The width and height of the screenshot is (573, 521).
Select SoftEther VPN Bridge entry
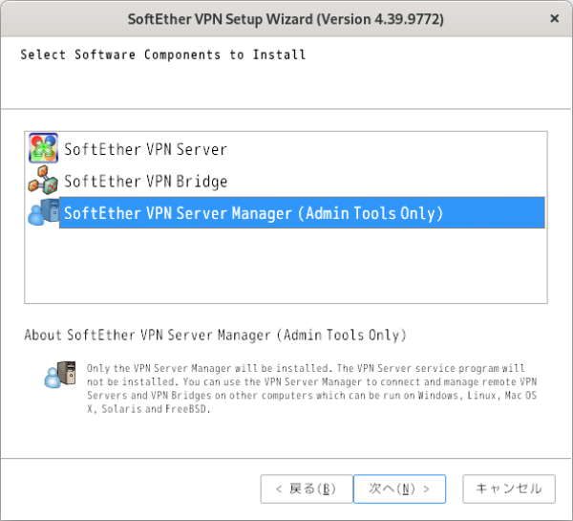tap(146, 181)
